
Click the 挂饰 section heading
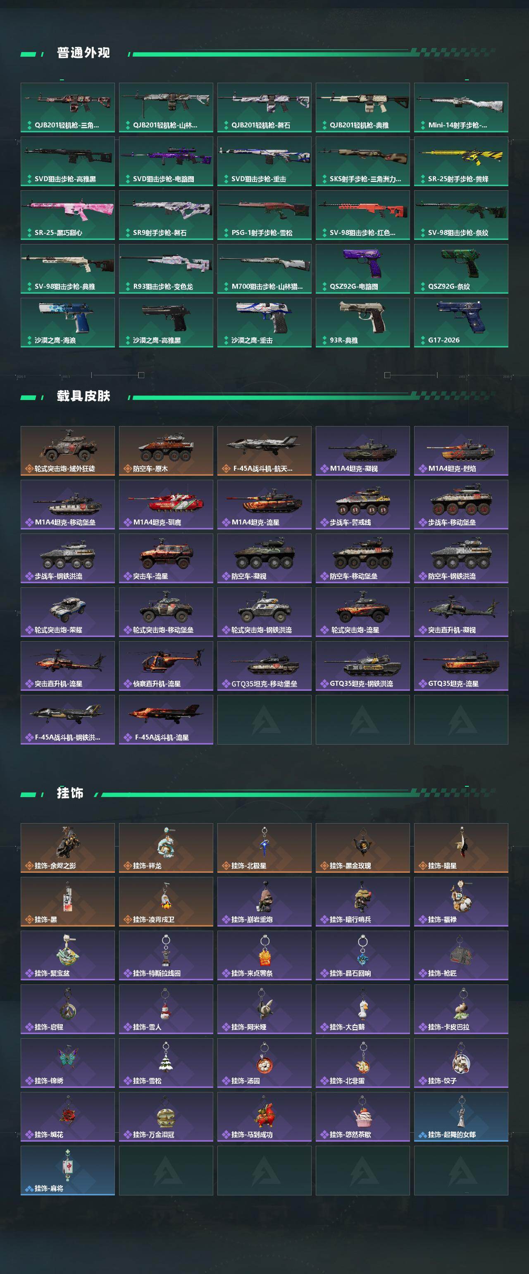pos(70,793)
